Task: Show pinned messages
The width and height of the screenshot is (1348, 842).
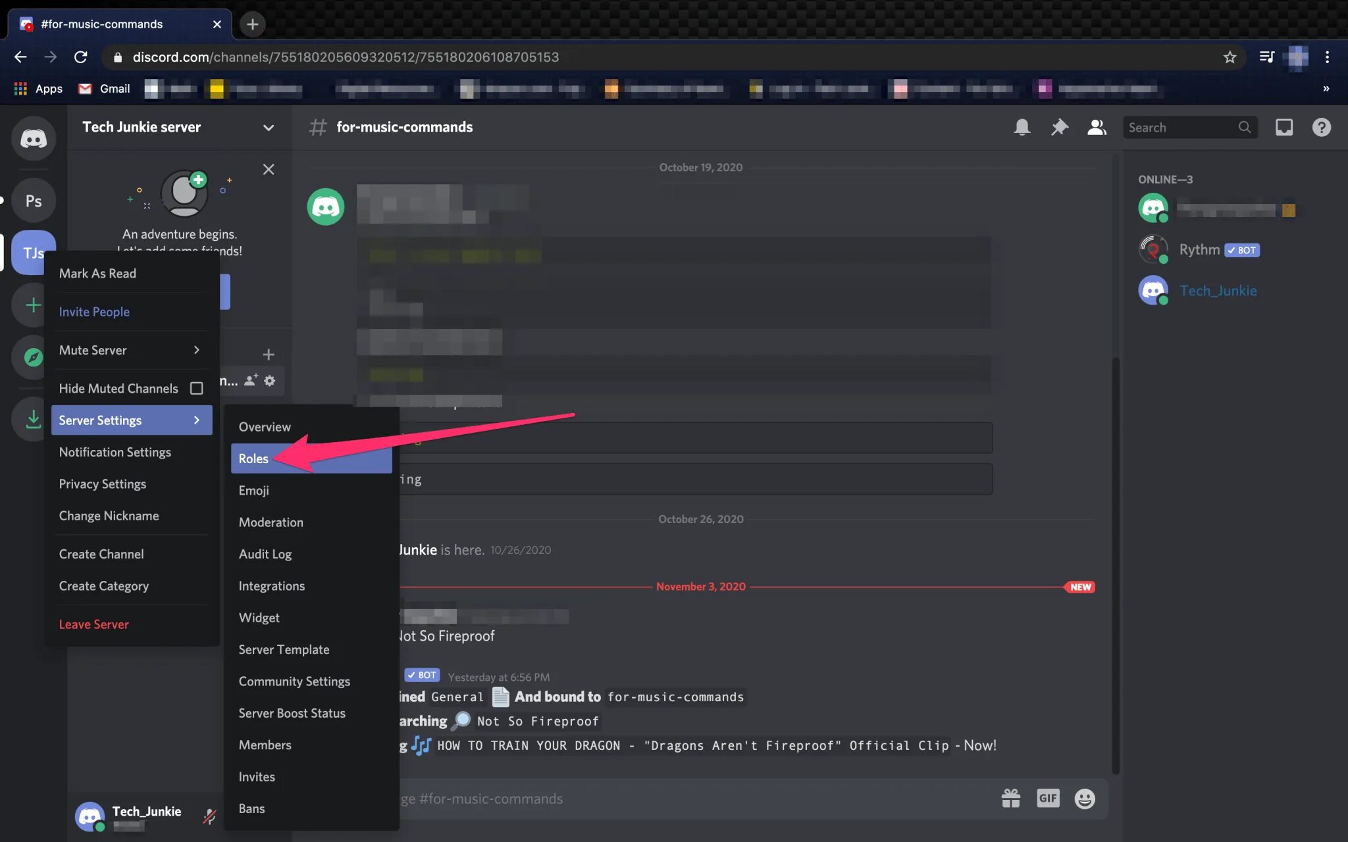Action: [x=1059, y=127]
